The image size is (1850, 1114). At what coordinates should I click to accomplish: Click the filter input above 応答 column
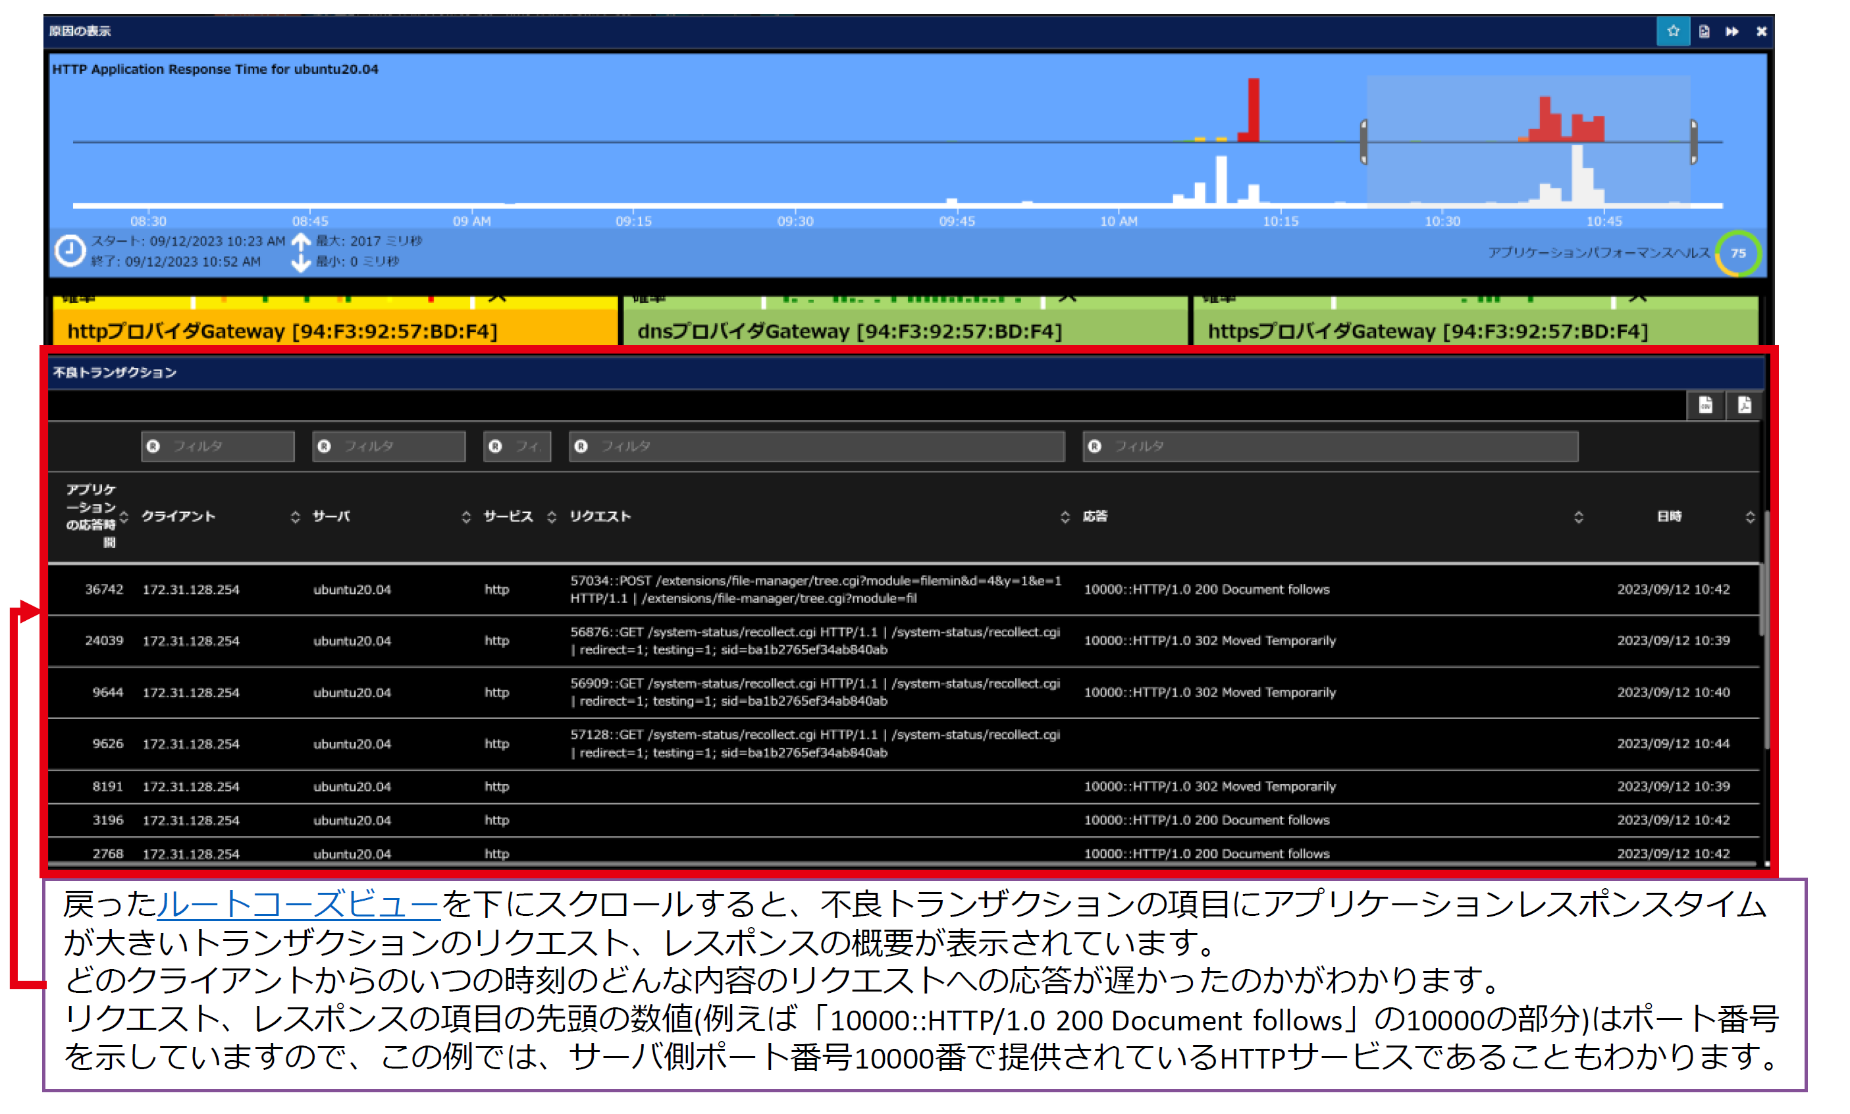click(x=1330, y=446)
